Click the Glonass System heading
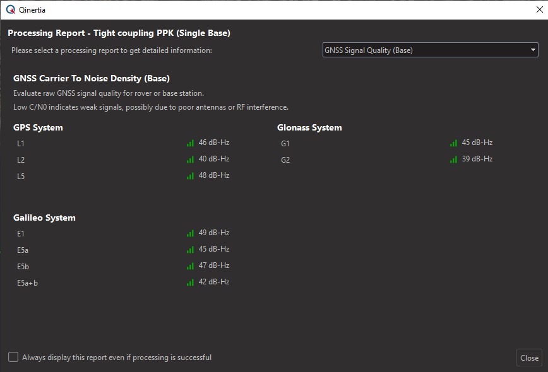This screenshot has width=548, height=372. [309, 127]
